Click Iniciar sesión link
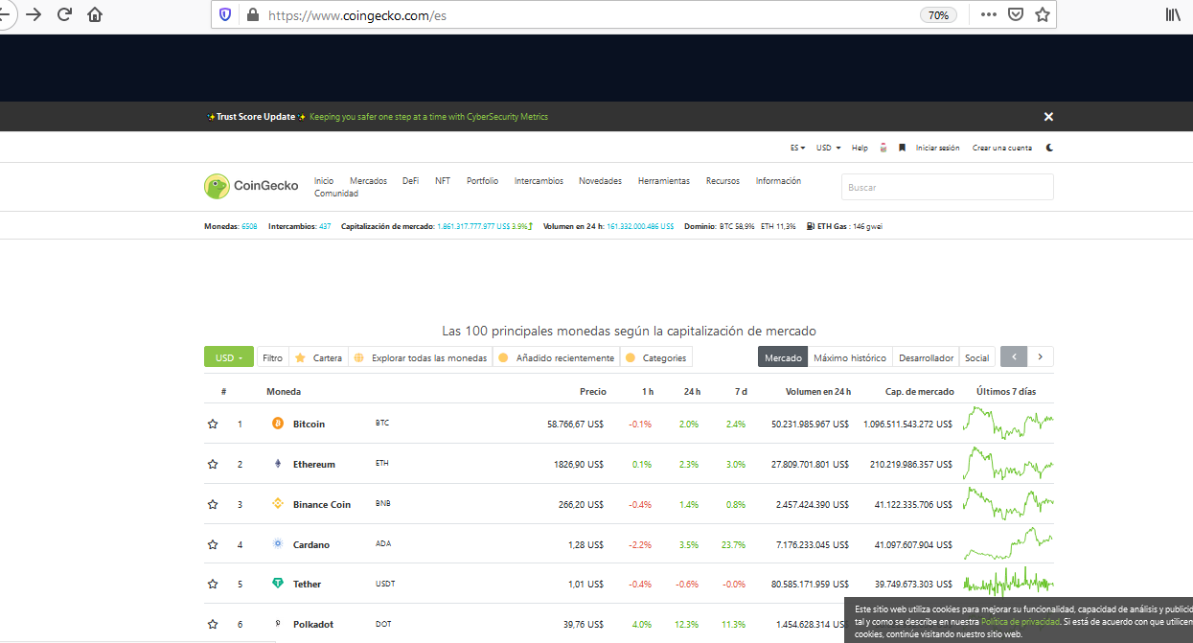 click(x=937, y=148)
